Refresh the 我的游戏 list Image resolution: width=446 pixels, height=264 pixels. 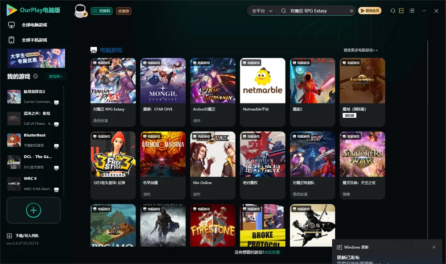click(36, 76)
